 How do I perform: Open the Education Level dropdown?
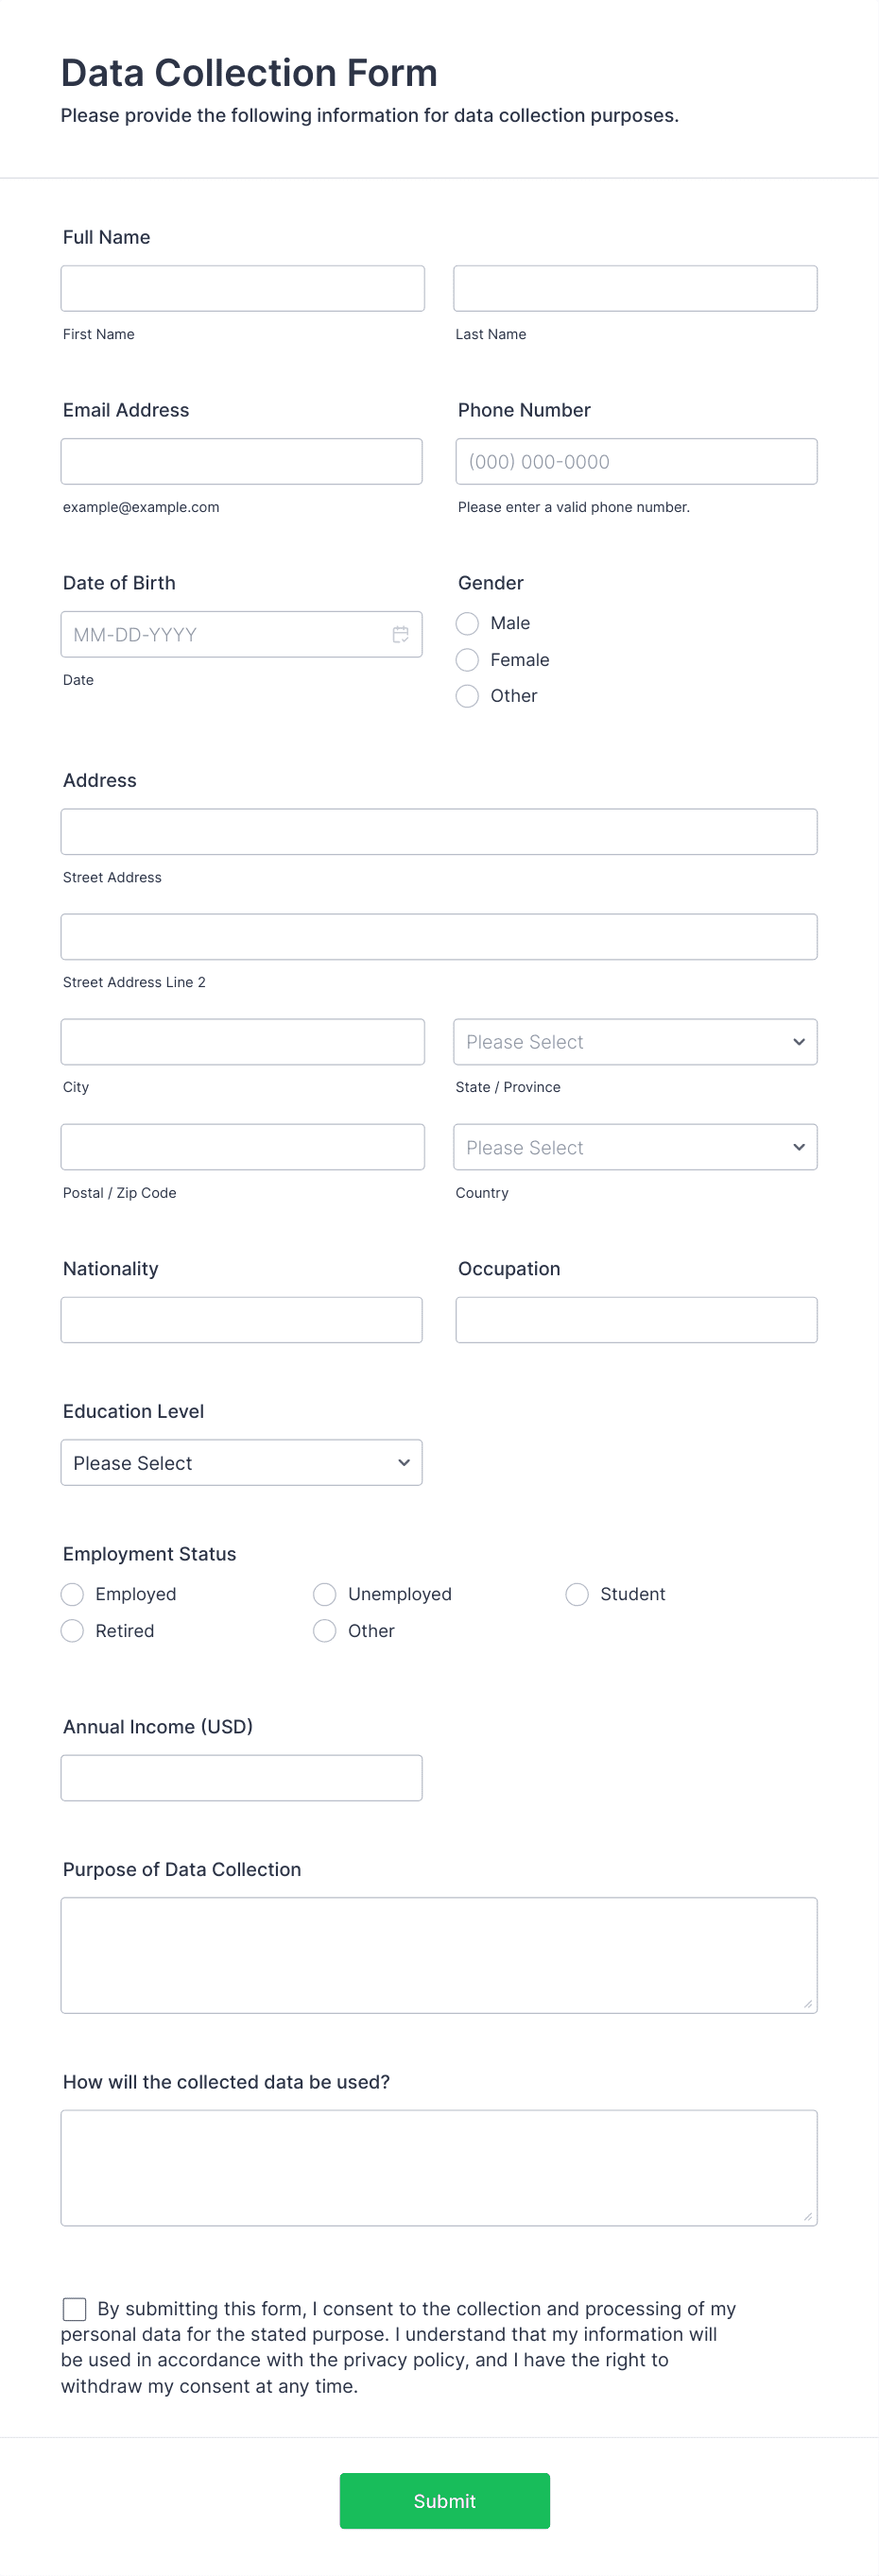[x=241, y=1462]
